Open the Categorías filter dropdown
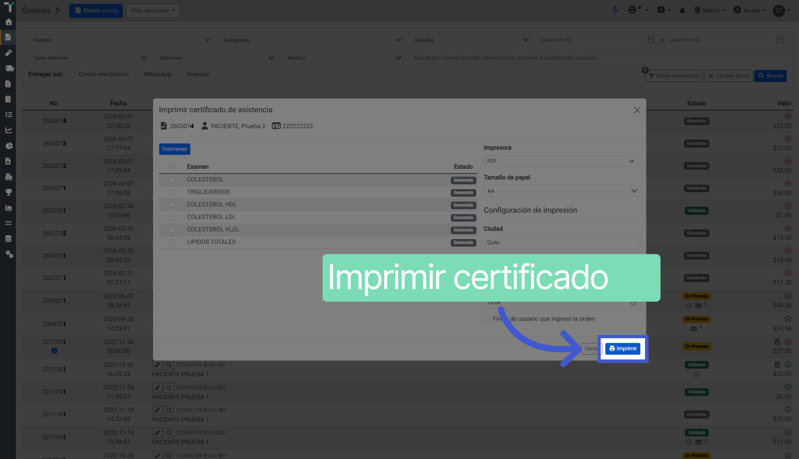The image size is (799, 459). 312,40
